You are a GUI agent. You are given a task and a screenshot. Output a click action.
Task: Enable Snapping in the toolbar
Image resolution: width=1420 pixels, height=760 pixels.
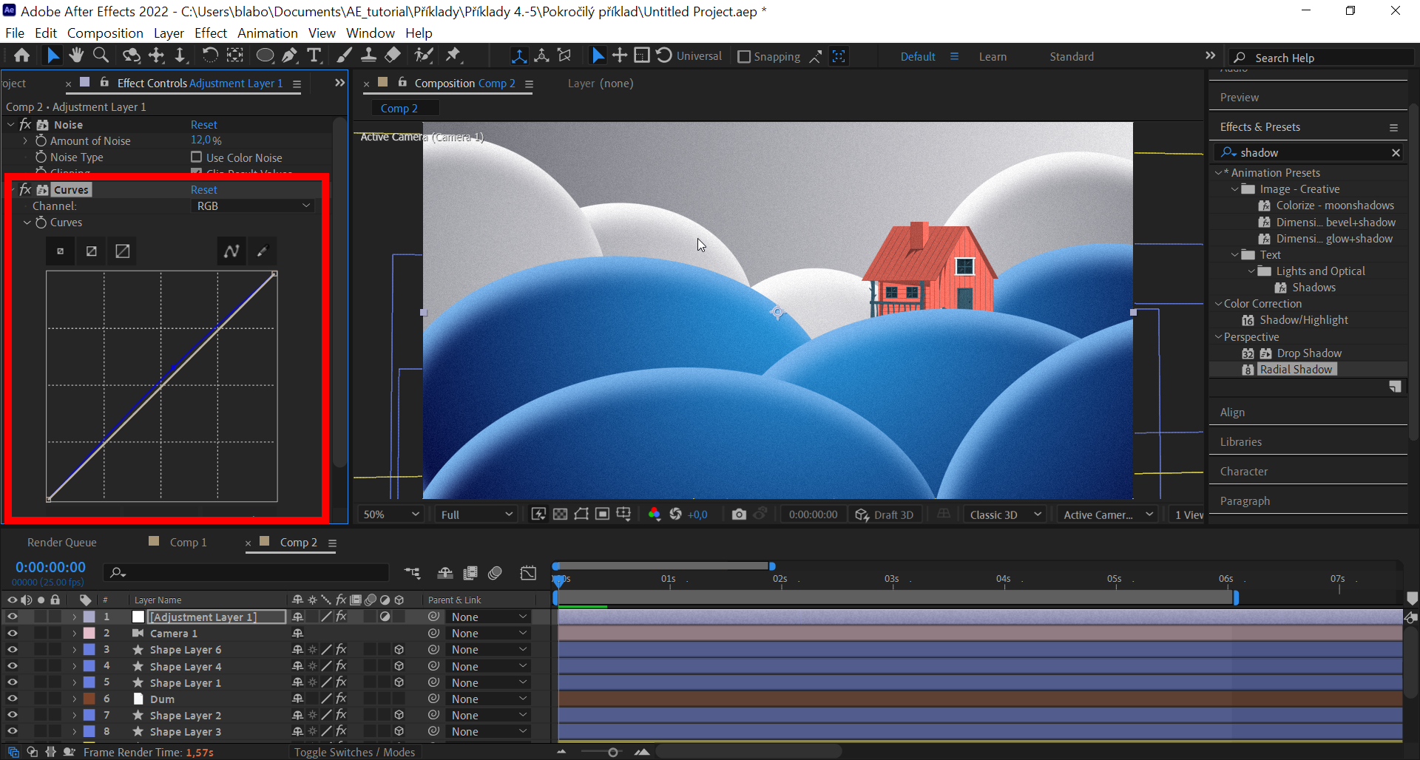[x=744, y=56]
